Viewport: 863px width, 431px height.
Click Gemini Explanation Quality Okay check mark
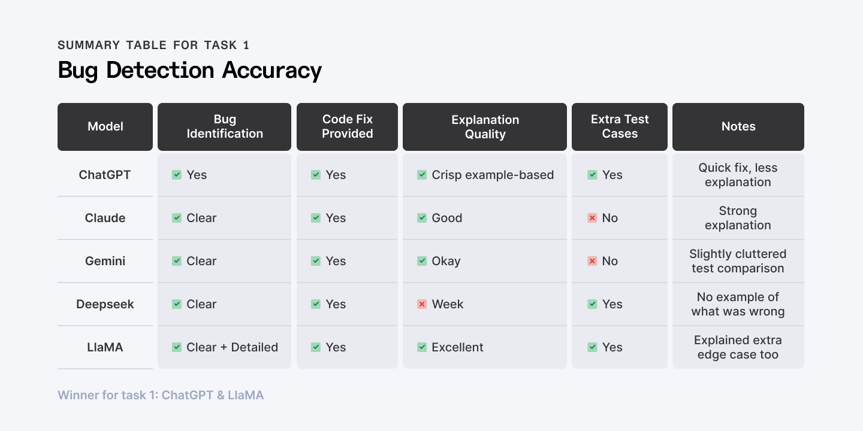pos(422,261)
